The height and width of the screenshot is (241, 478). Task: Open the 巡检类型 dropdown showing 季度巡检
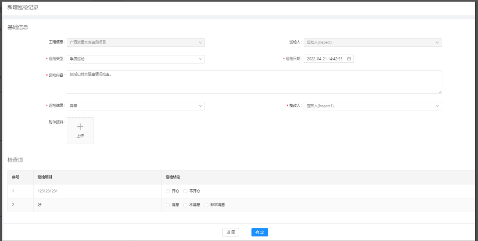click(x=135, y=59)
